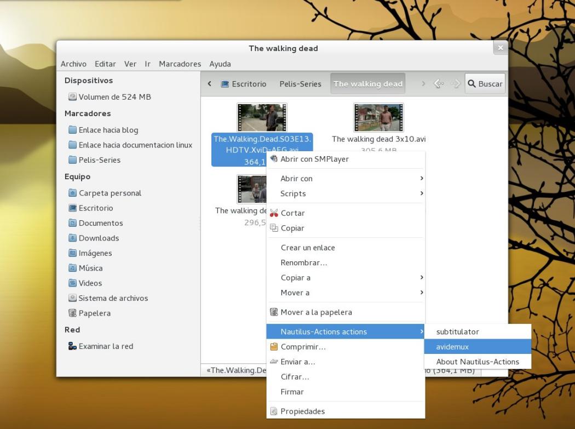Choose Cifrar… from context menu
Viewport: 575px width, 429px height.
click(x=346, y=377)
